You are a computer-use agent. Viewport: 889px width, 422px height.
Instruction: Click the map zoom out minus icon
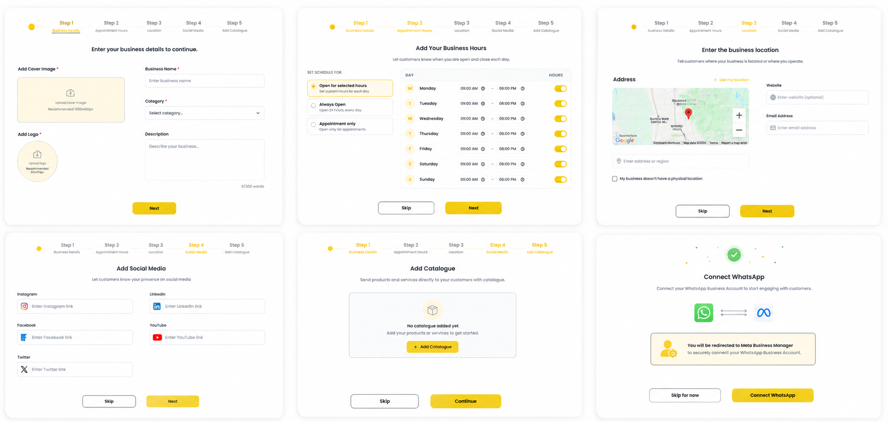[x=739, y=130]
